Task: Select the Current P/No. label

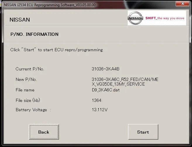Action: [30, 69]
